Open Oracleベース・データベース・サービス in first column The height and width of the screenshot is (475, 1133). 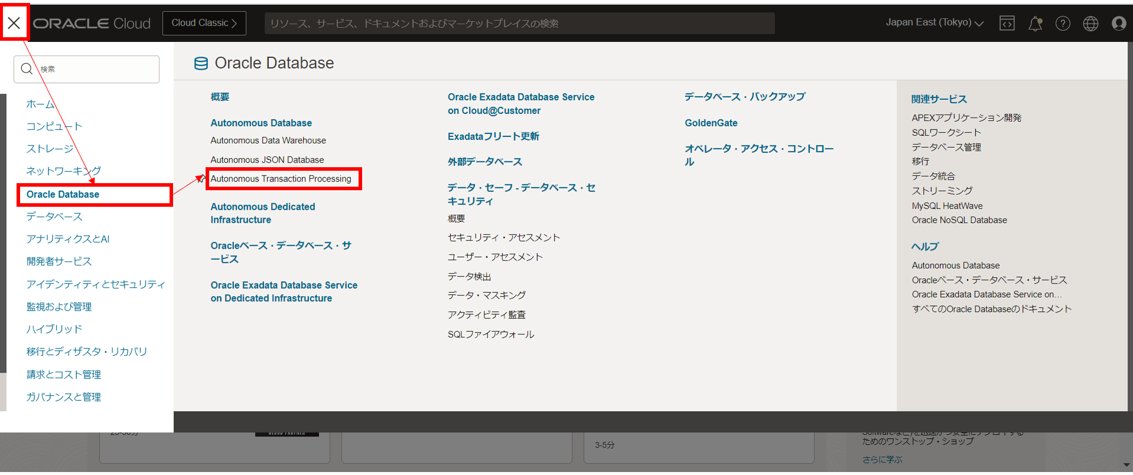click(281, 252)
